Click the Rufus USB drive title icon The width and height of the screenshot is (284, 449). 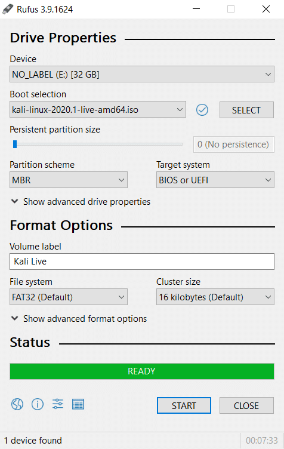point(8,9)
